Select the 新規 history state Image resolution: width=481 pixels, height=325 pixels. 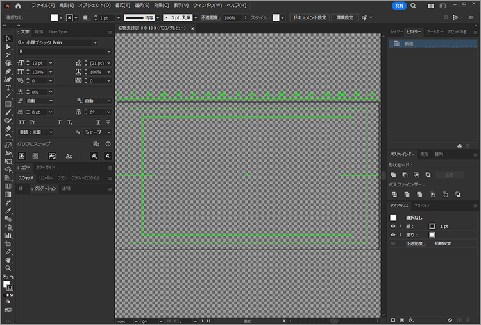(x=410, y=43)
